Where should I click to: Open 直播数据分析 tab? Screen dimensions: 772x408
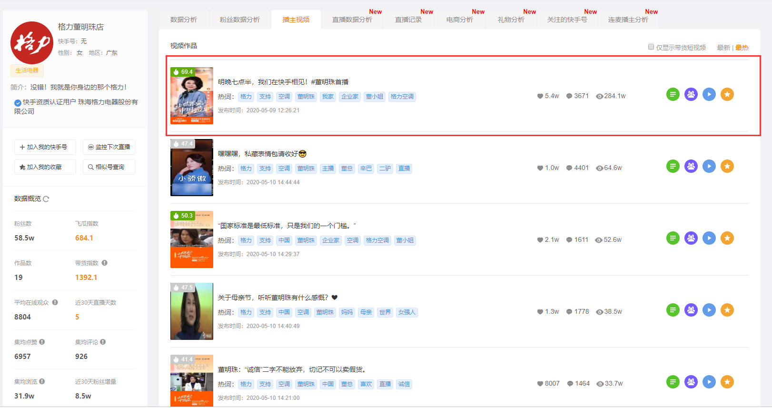click(x=352, y=20)
